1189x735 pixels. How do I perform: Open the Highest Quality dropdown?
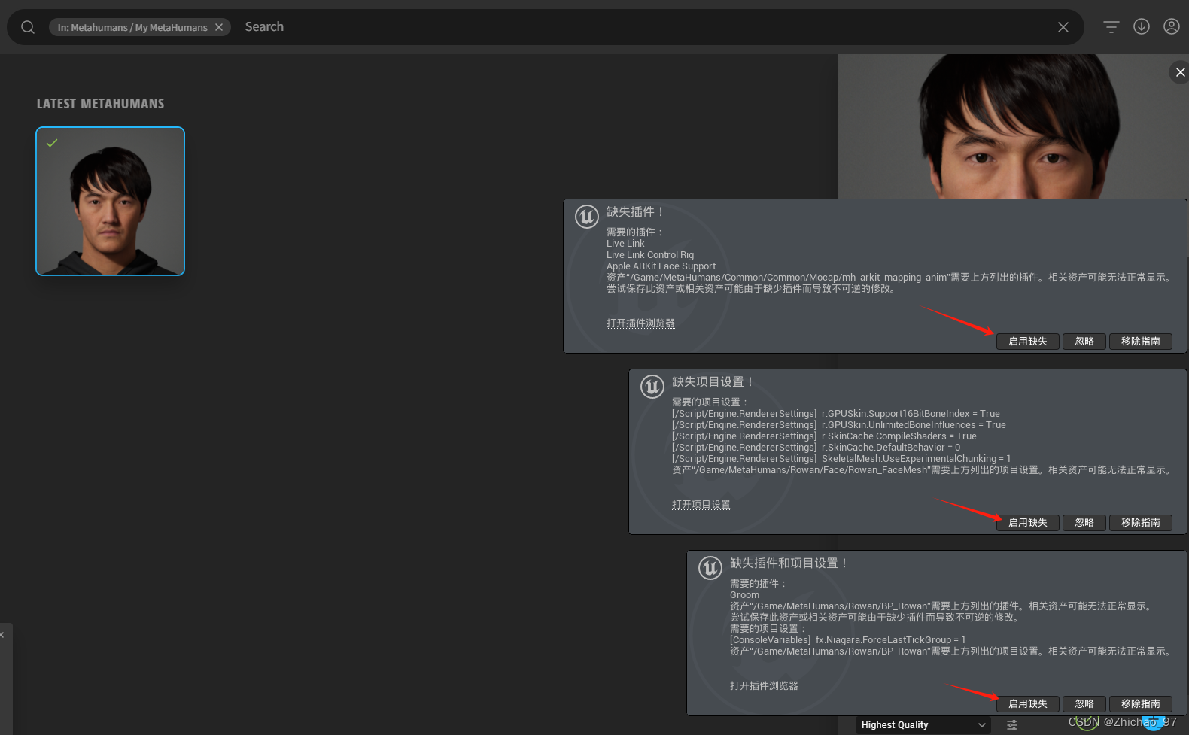[923, 725]
